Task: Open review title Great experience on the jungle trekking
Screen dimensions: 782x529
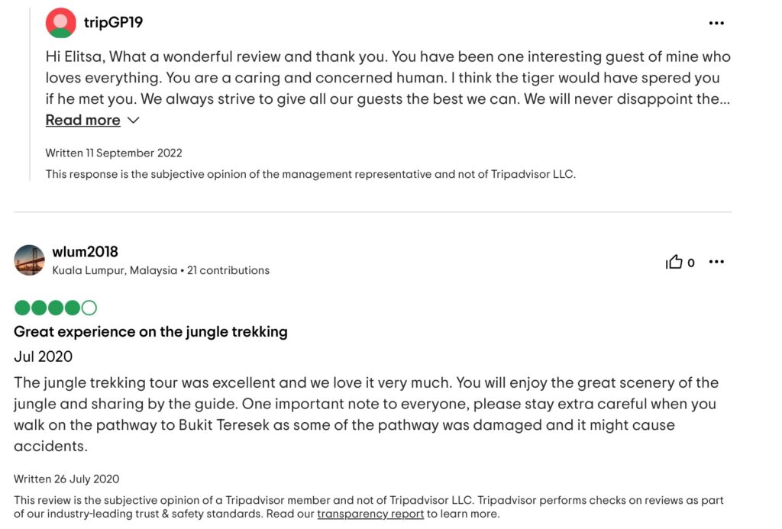Action: (x=150, y=331)
